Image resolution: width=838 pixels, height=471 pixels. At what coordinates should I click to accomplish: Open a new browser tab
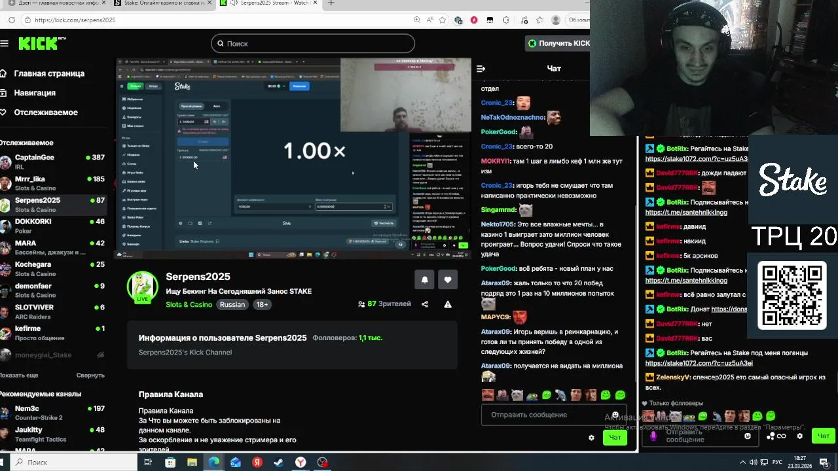331,3
